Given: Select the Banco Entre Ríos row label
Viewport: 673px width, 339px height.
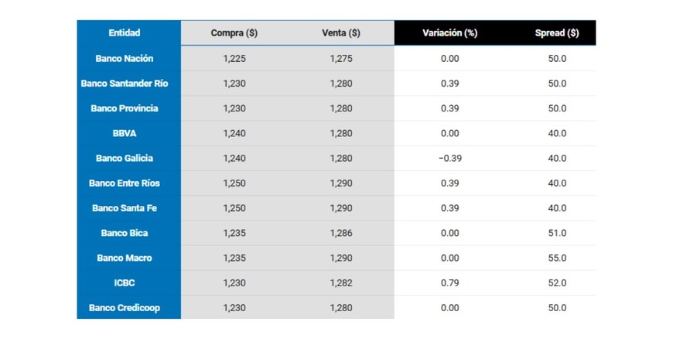Looking at the screenshot, I should tap(125, 183).
